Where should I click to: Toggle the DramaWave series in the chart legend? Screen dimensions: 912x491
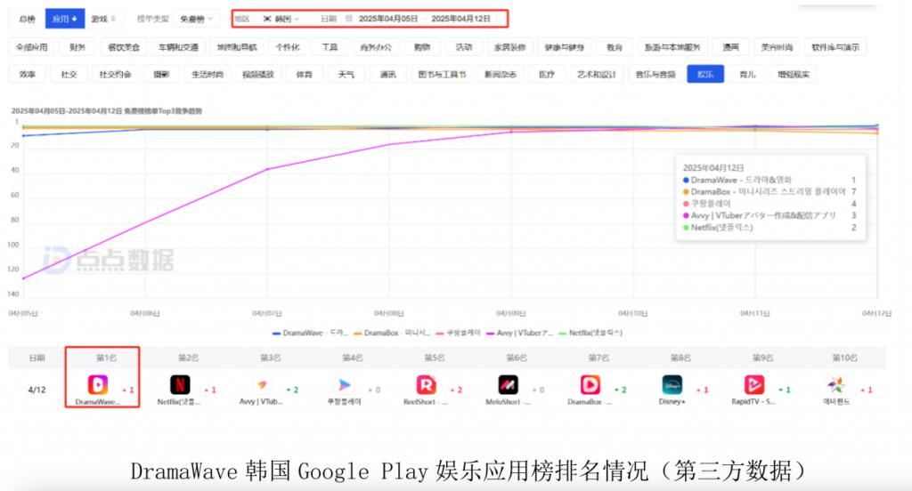(x=309, y=333)
